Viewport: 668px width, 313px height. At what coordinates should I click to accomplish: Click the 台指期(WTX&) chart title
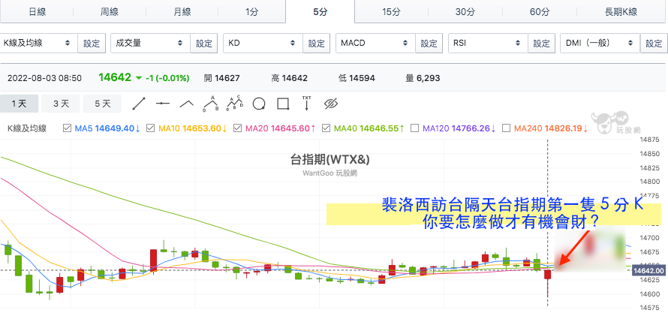click(329, 160)
